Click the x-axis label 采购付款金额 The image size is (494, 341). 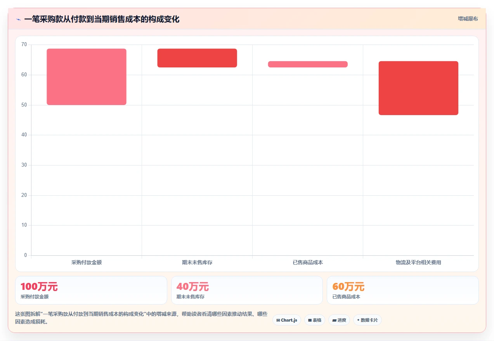(x=87, y=262)
